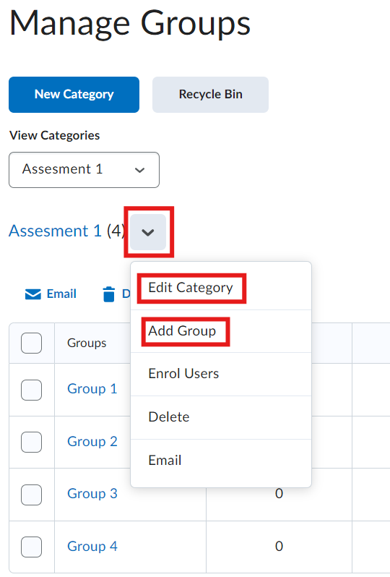Open the Group 4 link
The image size is (390, 577).
[92, 547]
